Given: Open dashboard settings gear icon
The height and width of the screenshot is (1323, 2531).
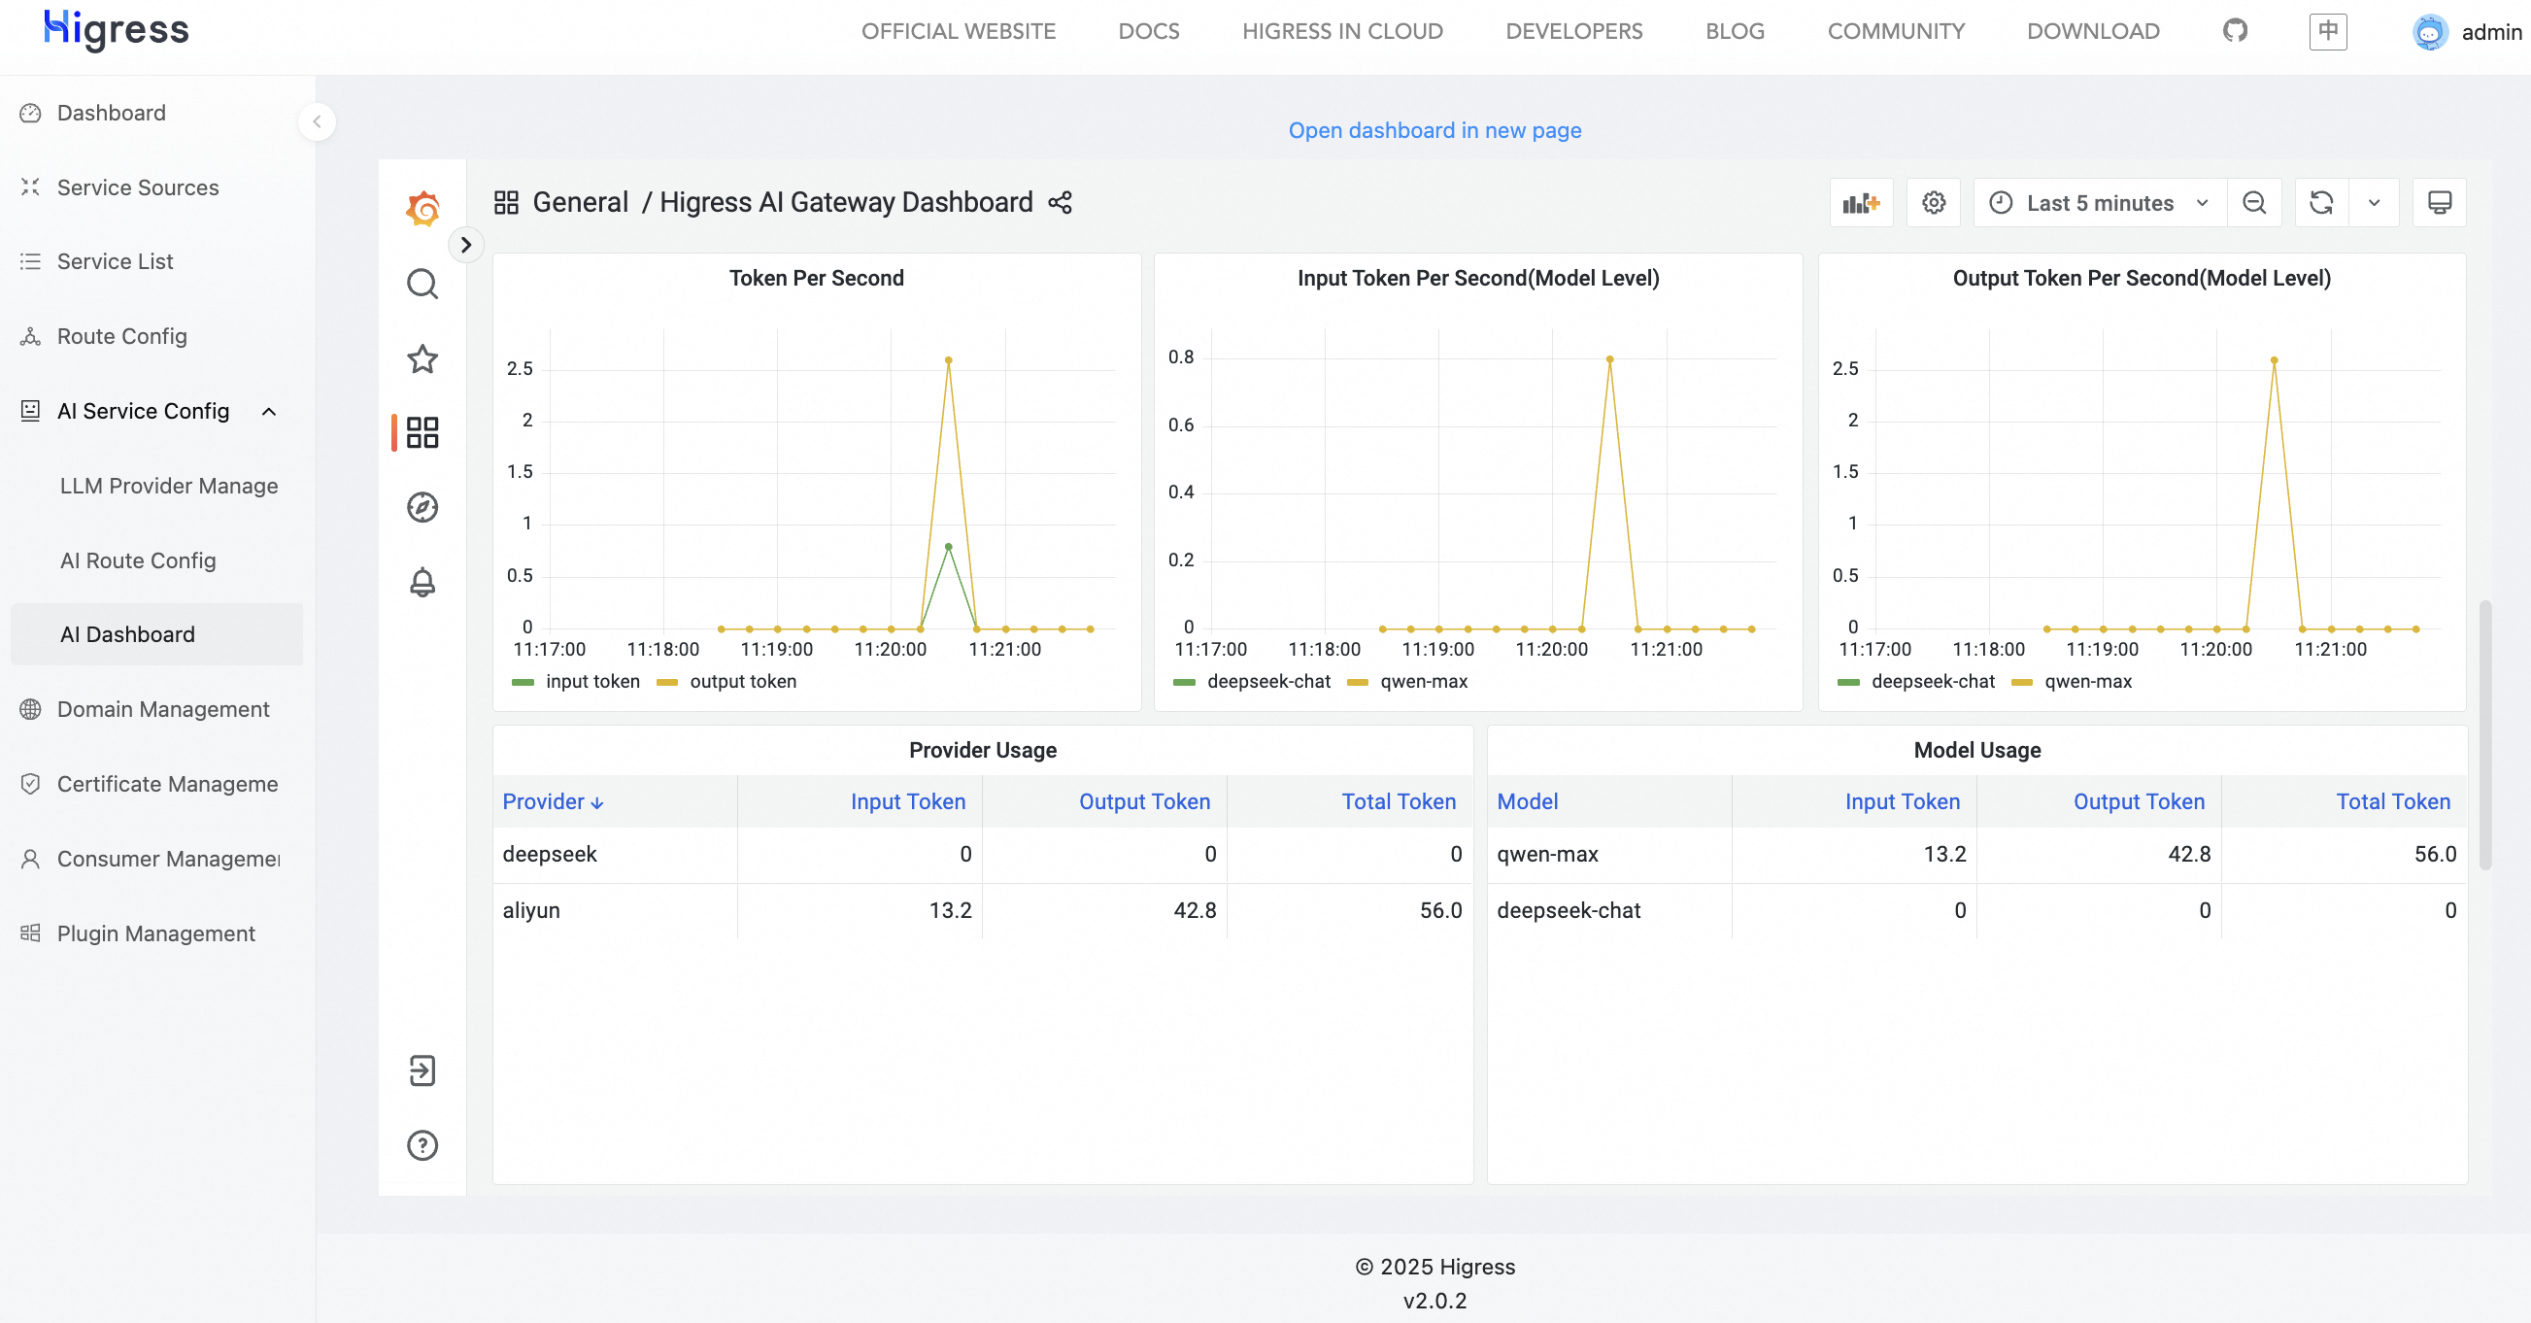Looking at the screenshot, I should [1933, 202].
